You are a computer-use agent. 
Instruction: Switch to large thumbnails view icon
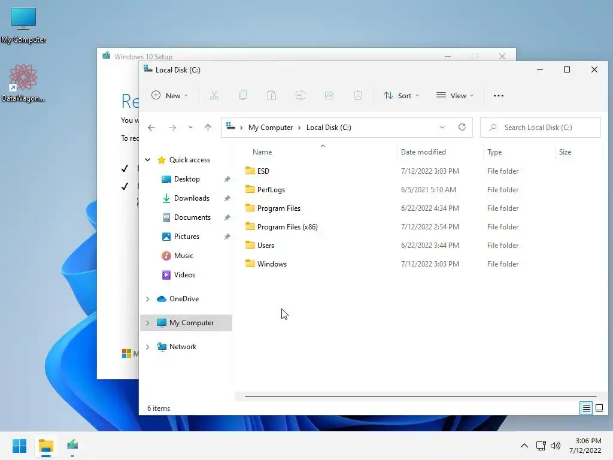(x=599, y=408)
